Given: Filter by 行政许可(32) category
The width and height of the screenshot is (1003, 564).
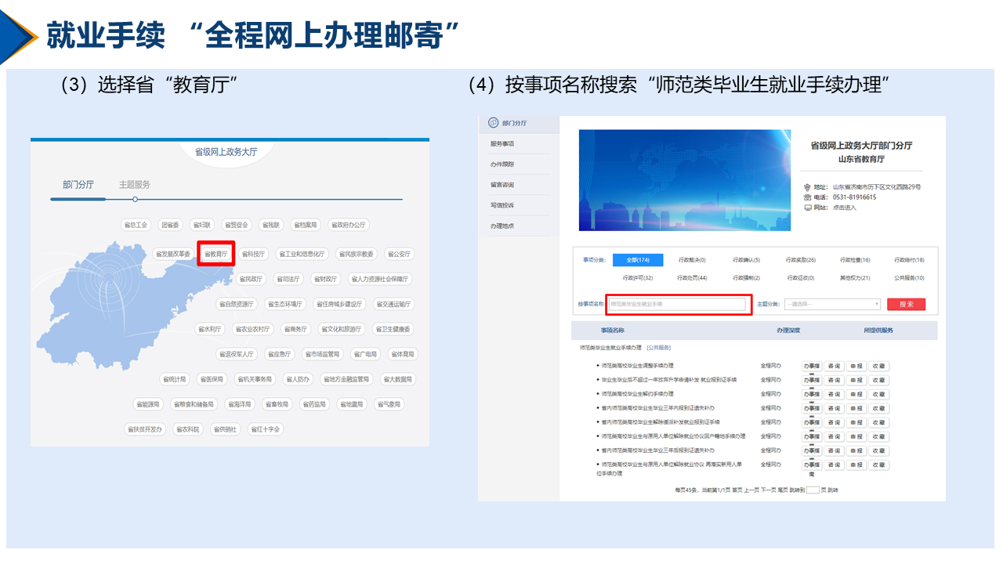Looking at the screenshot, I should tap(637, 278).
